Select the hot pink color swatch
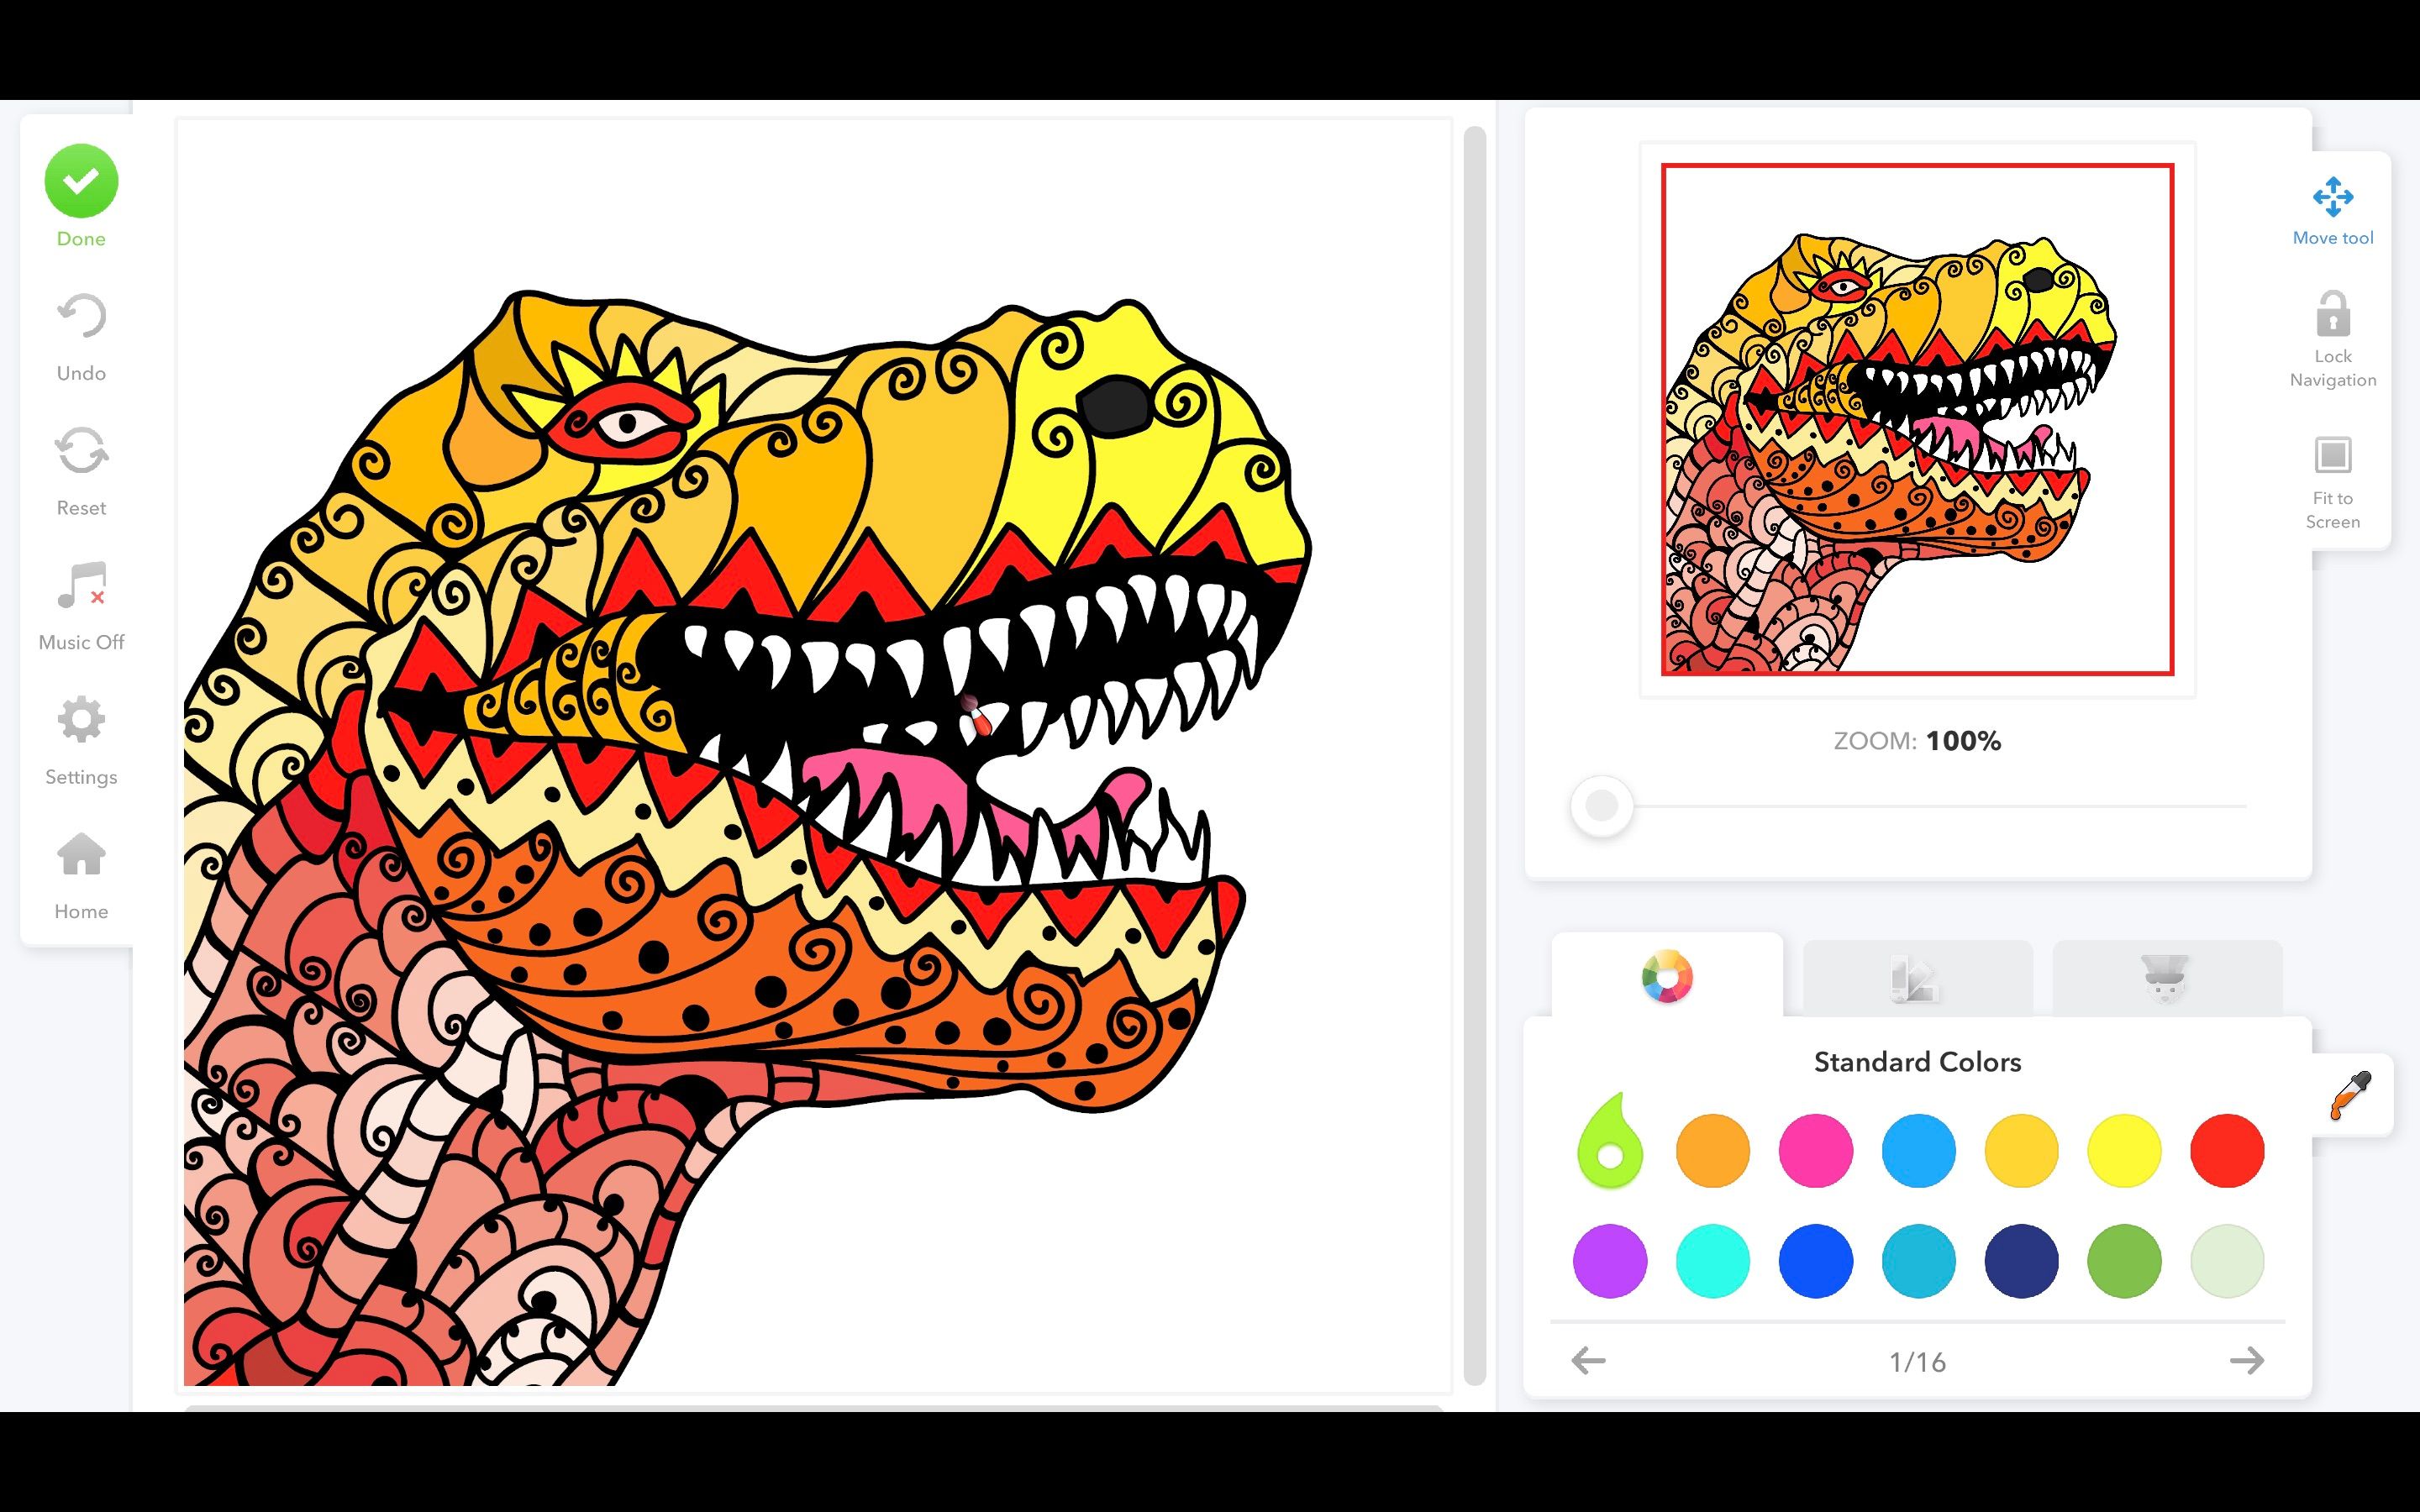This screenshot has height=1512, width=2420. pos(1815,1151)
